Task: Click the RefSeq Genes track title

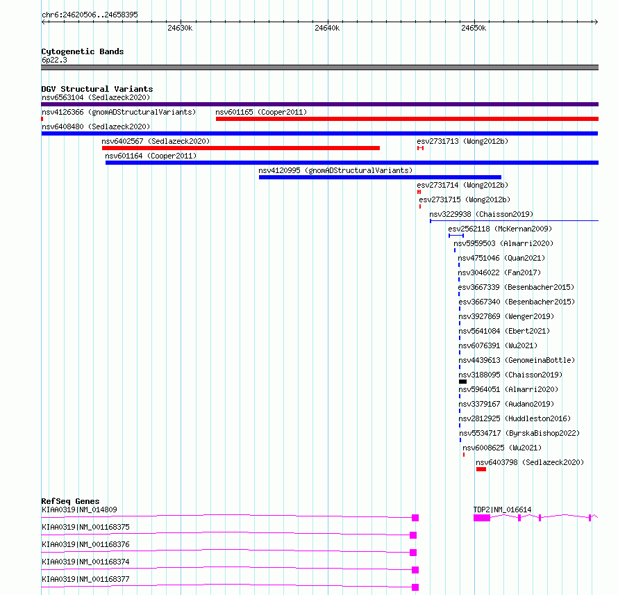Action: pyautogui.click(x=70, y=501)
